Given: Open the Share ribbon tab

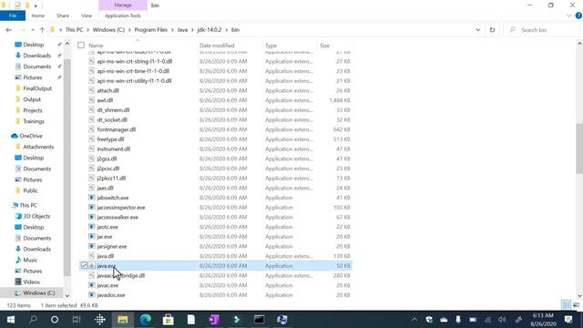Looking at the screenshot, I should (x=63, y=15).
